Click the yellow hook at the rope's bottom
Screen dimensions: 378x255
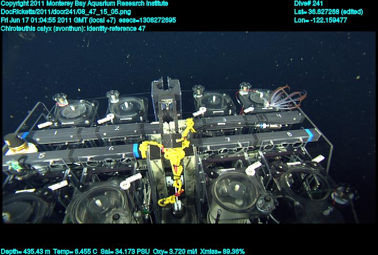(168, 200)
